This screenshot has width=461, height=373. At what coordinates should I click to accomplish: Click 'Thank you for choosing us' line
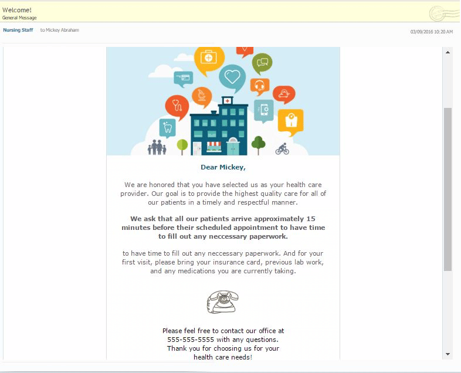223,348
